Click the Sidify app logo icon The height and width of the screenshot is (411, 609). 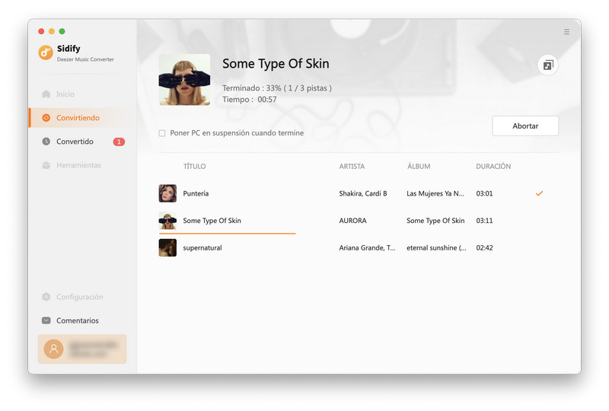click(x=46, y=53)
